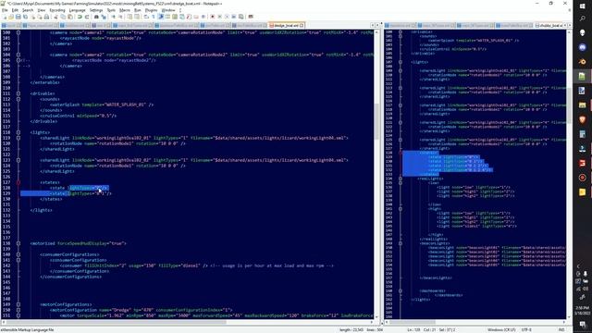Image resolution: width=592 pixels, height=333 pixels.
Task: Collapse the states fold at line 127
Action: (x=18, y=182)
